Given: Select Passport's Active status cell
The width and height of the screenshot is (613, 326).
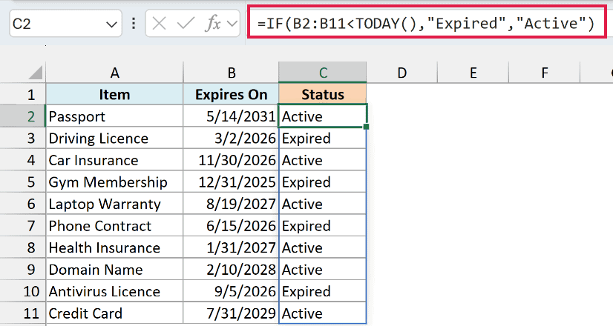Looking at the screenshot, I should tap(323, 116).
